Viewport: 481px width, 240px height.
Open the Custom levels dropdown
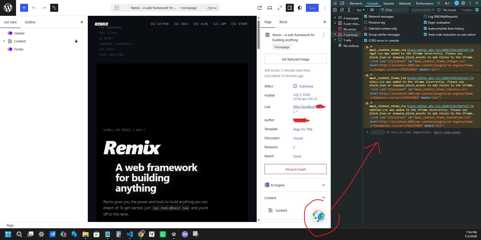click(x=423, y=10)
